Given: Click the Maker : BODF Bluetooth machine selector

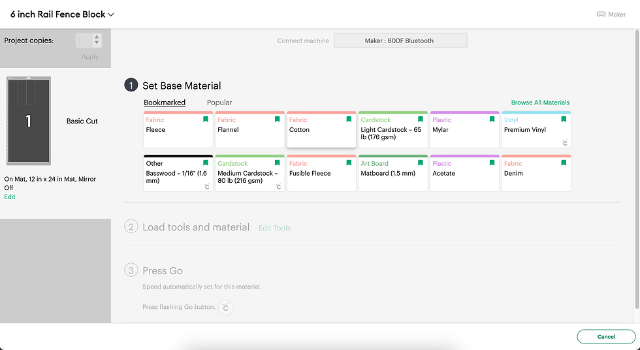Looking at the screenshot, I should [x=400, y=40].
